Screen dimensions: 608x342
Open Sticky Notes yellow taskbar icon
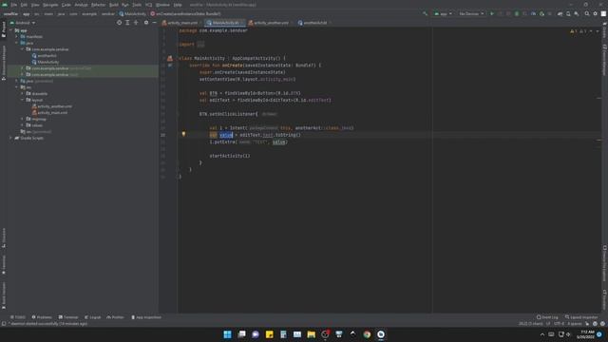pos(270,334)
